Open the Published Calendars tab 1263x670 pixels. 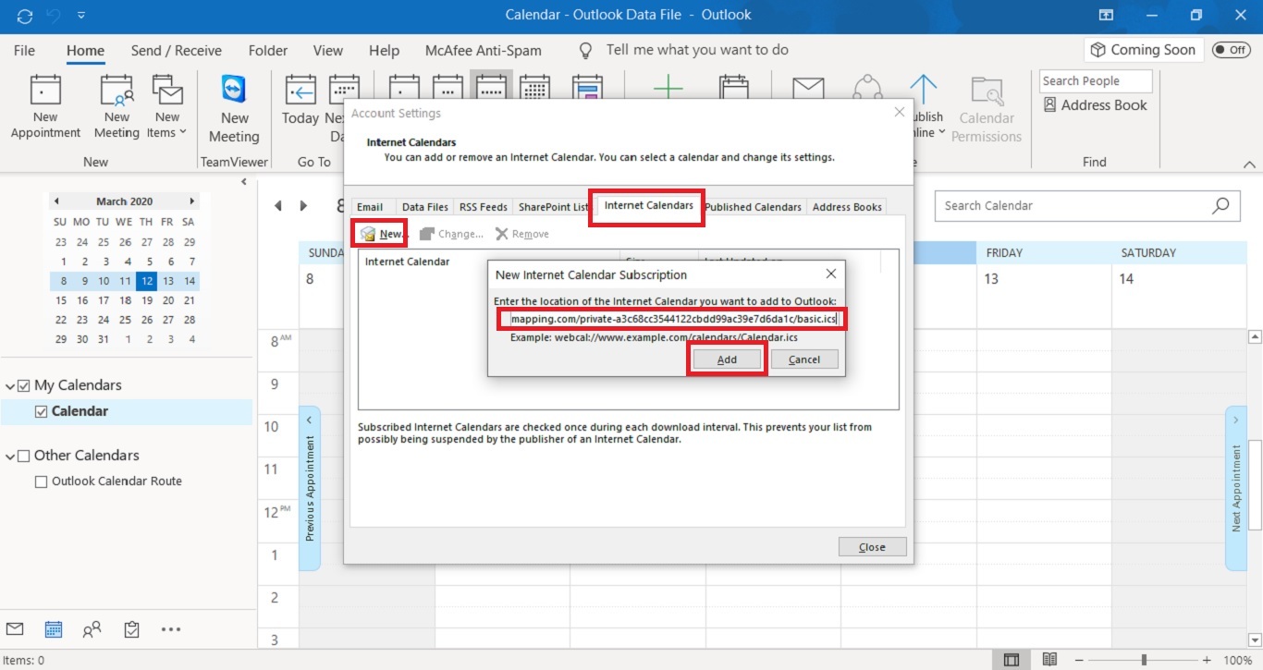pos(753,207)
